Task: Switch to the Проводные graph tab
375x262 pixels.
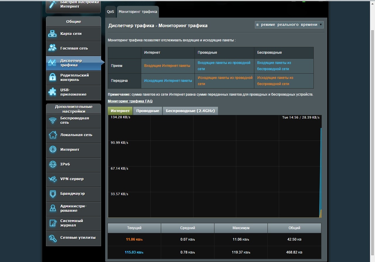Action: 148,111
